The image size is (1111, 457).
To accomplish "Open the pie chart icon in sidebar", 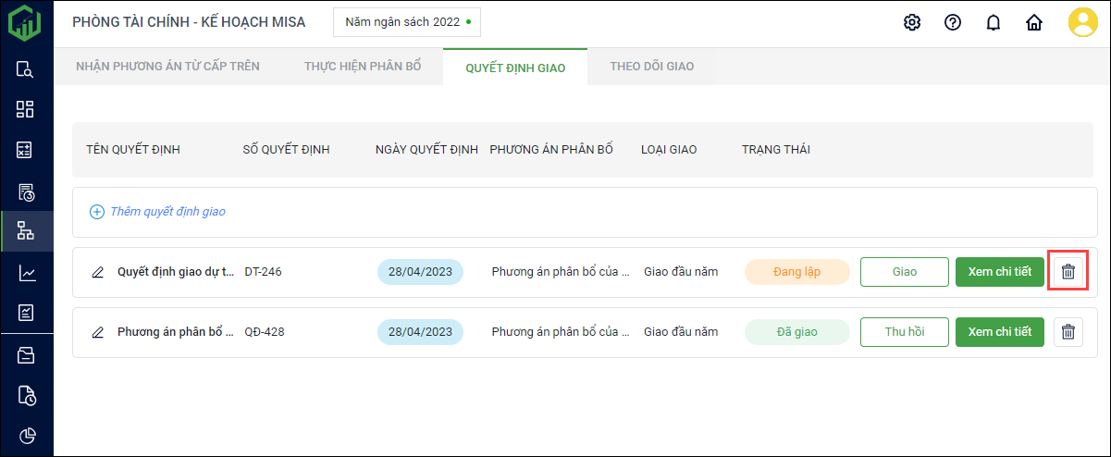I will 26,436.
